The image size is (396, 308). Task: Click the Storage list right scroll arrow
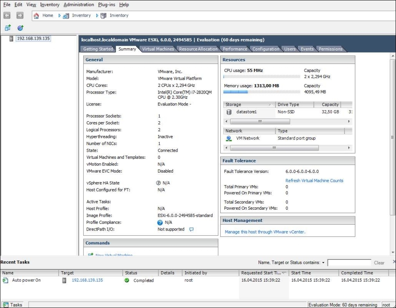(x=349, y=122)
